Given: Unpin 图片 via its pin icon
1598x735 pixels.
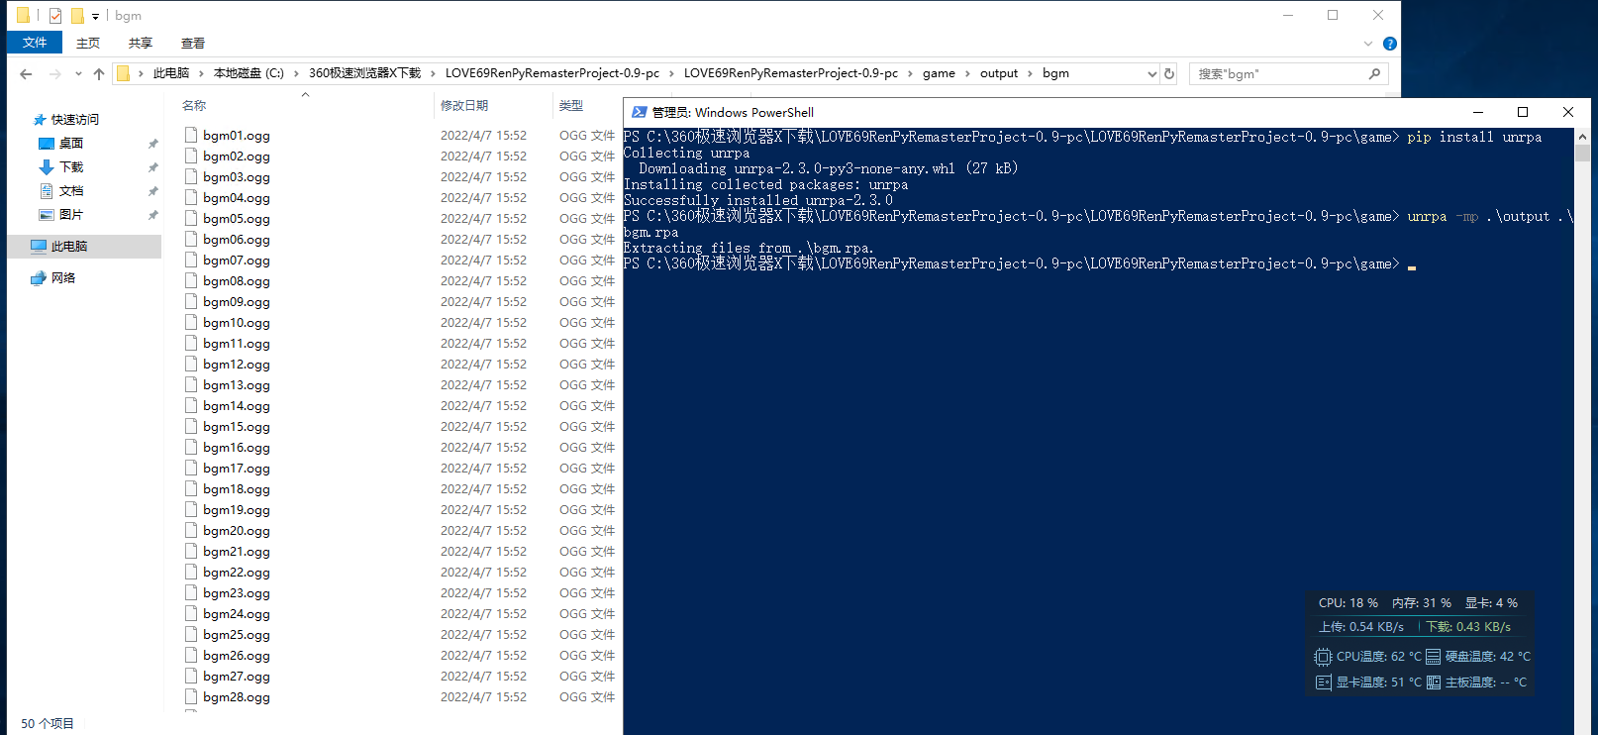Looking at the screenshot, I should pos(152,215).
